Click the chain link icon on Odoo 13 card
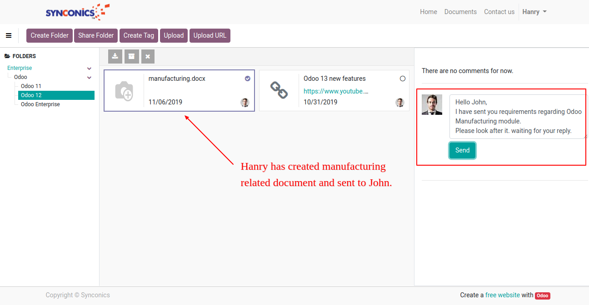Screen dimensions: 589x305 pos(279,90)
